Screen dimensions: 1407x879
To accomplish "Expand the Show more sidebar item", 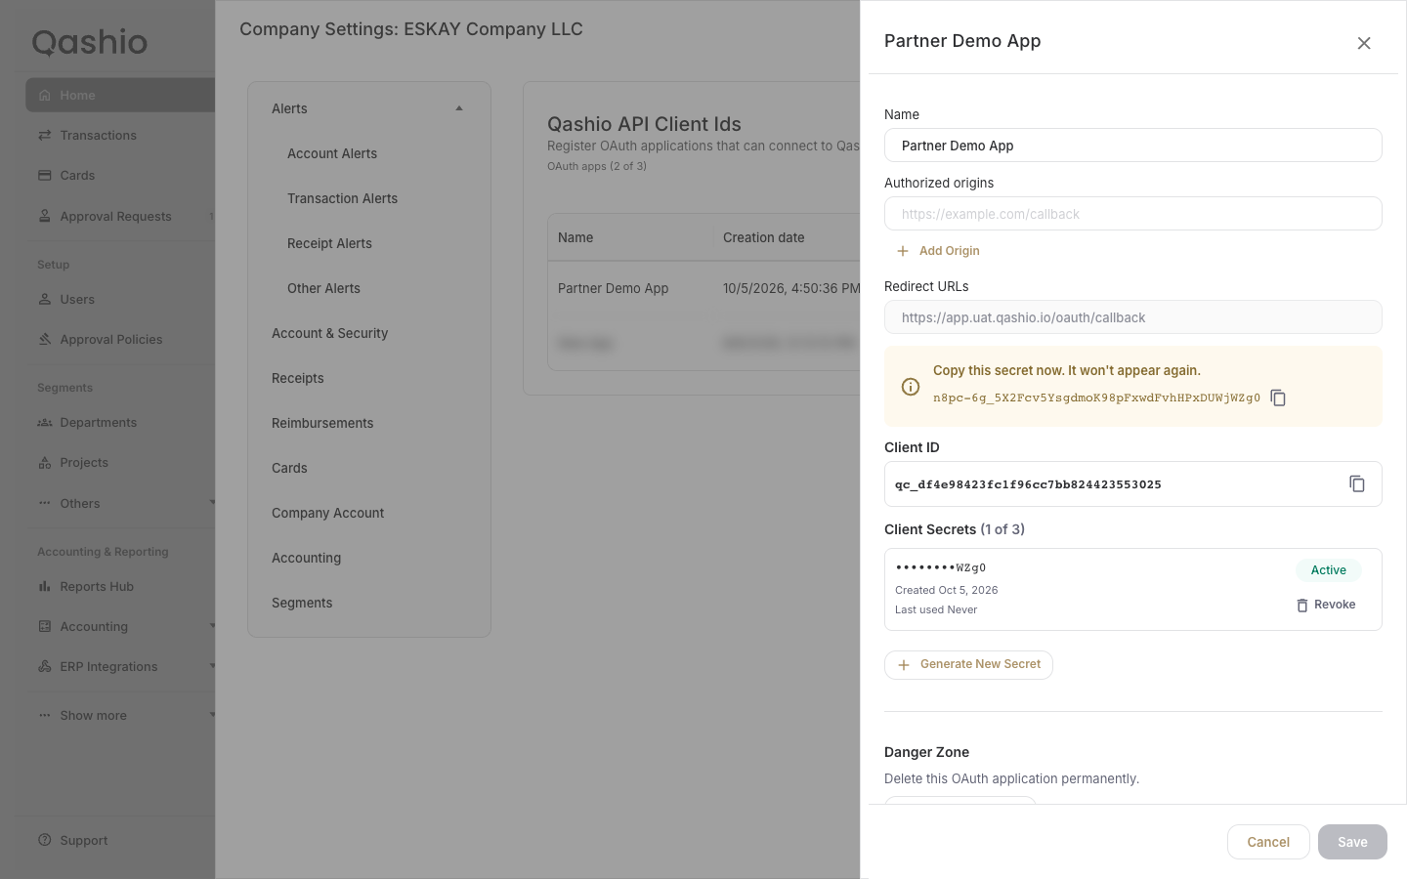I will [212, 715].
